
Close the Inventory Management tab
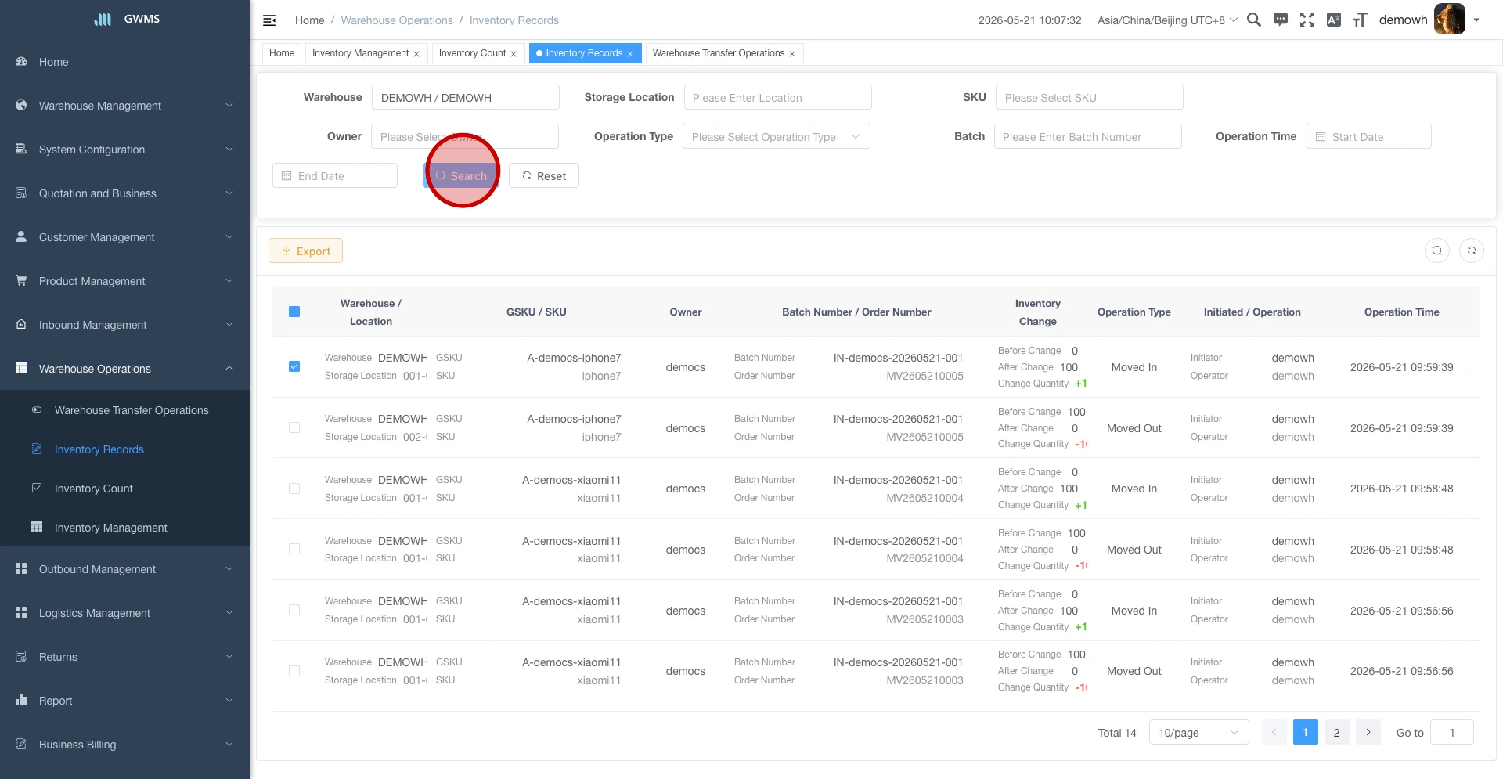click(416, 54)
